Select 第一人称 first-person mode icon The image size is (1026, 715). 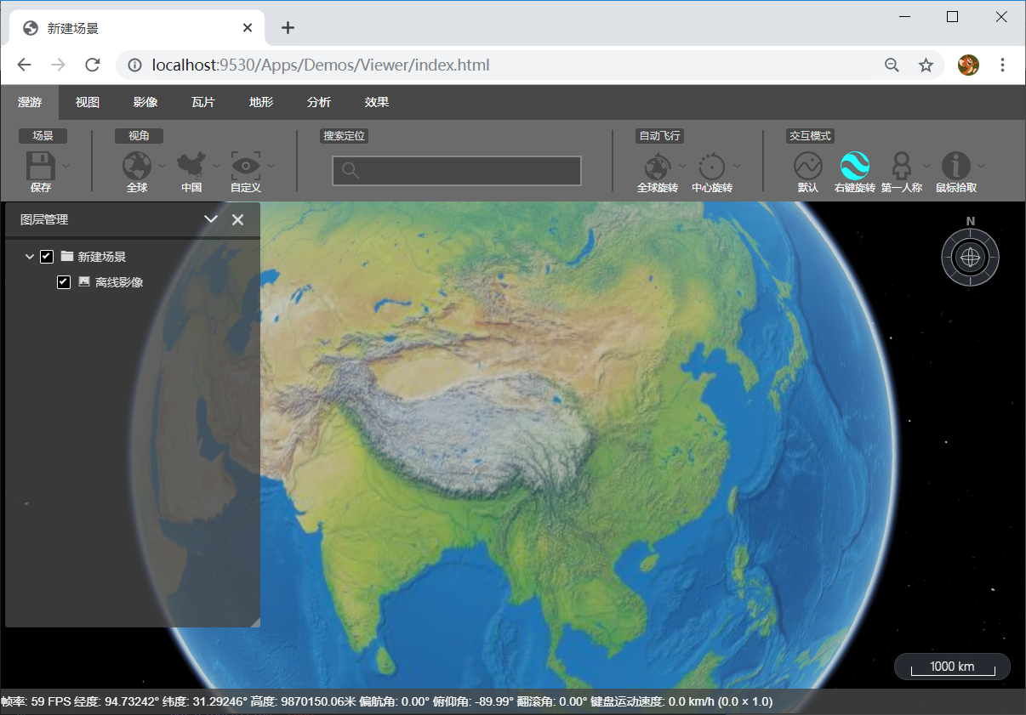click(x=902, y=166)
